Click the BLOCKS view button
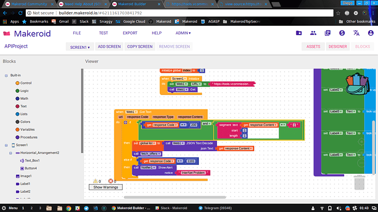 (x=362, y=47)
